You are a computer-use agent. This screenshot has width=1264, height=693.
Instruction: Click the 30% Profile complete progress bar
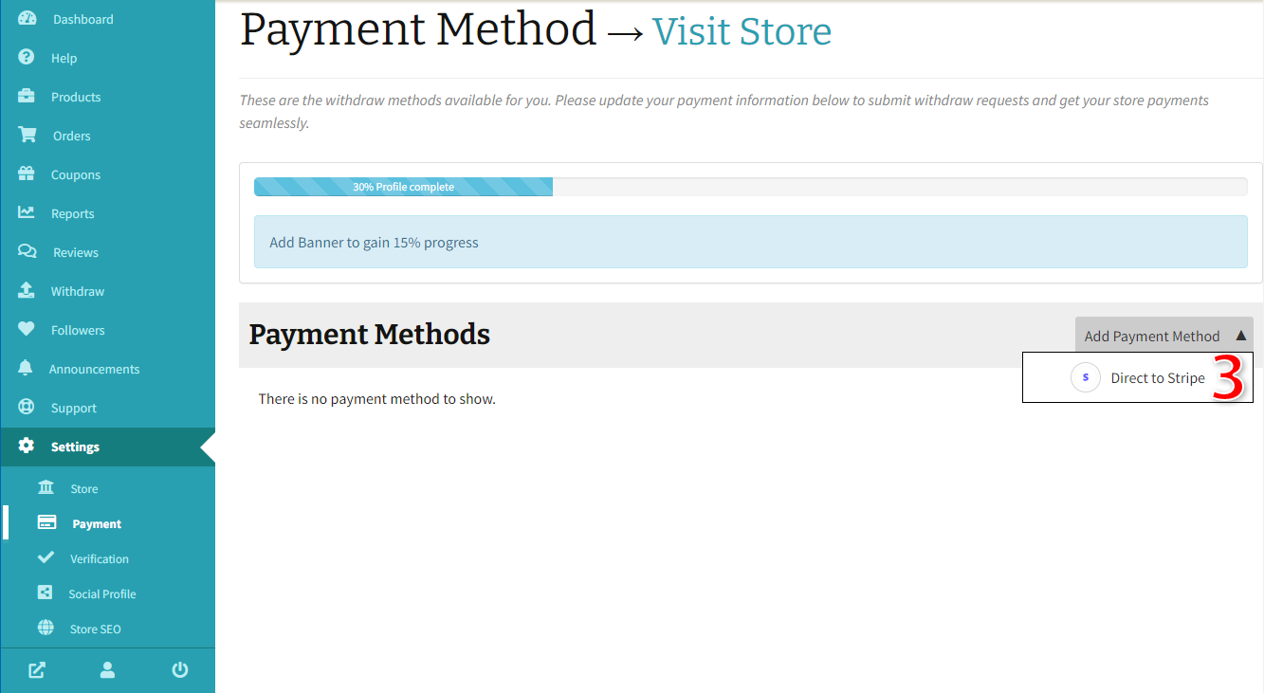(403, 187)
